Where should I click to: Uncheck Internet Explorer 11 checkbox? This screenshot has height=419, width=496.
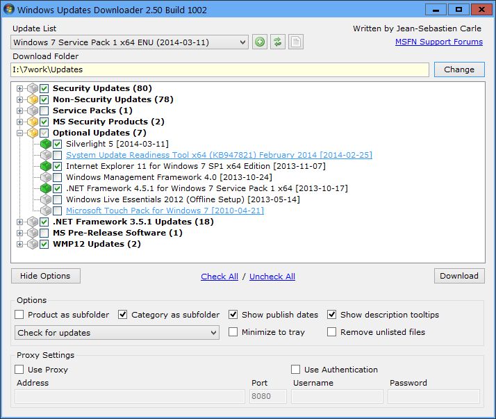(57, 167)
